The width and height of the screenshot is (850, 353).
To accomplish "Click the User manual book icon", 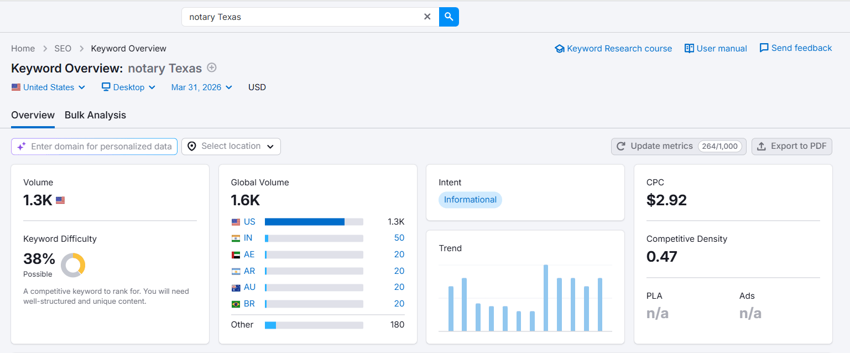I will (x=689, y=48).
